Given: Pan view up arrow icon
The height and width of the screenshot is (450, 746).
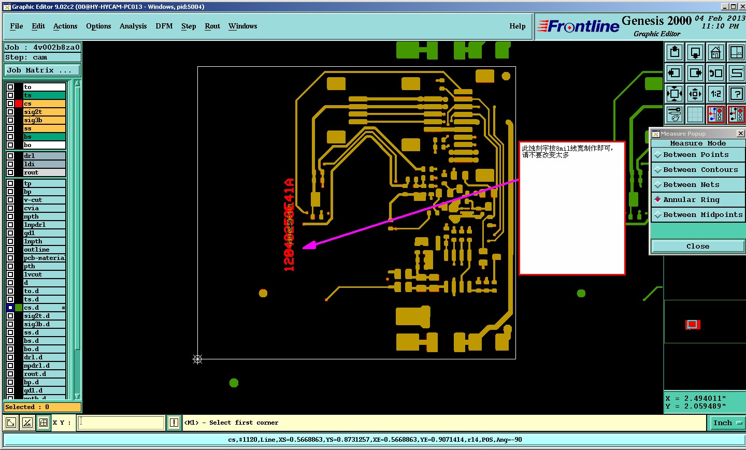Looking at the screenshot, I should coord(675,52).
